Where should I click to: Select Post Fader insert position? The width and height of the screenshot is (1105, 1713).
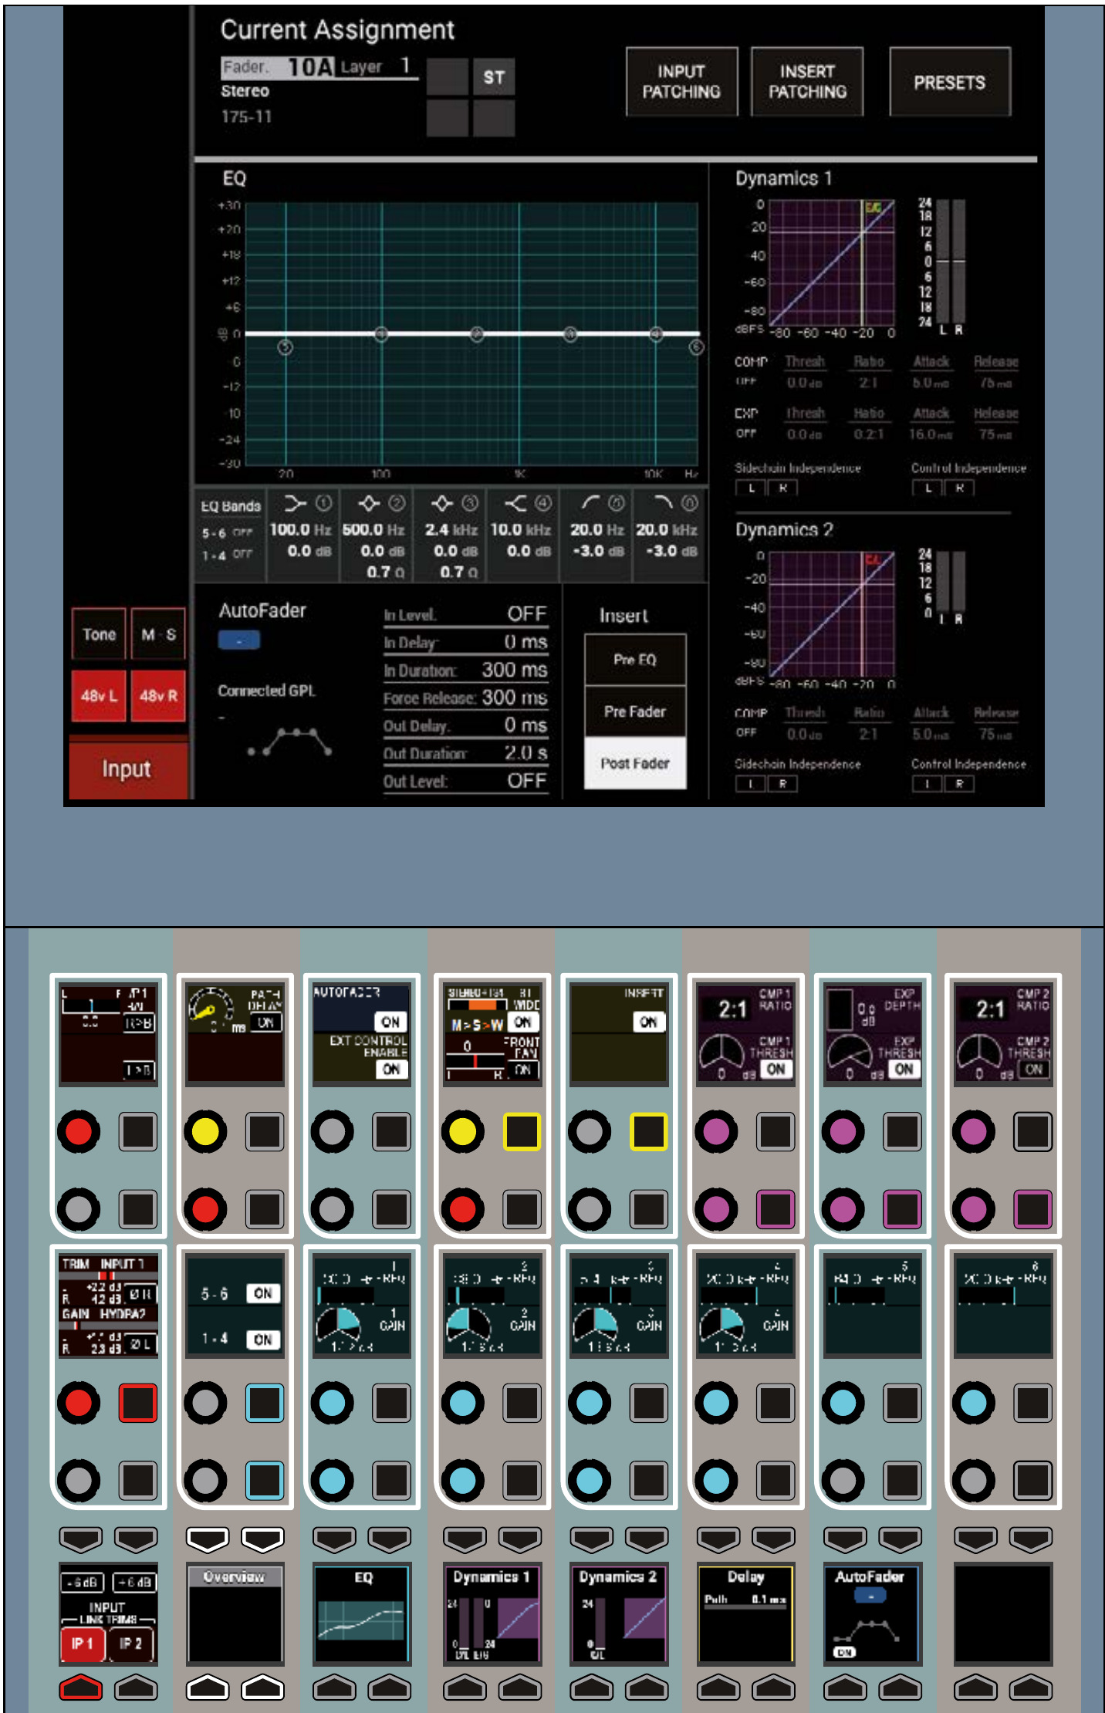pyautogui.click(x=635, y=763)
